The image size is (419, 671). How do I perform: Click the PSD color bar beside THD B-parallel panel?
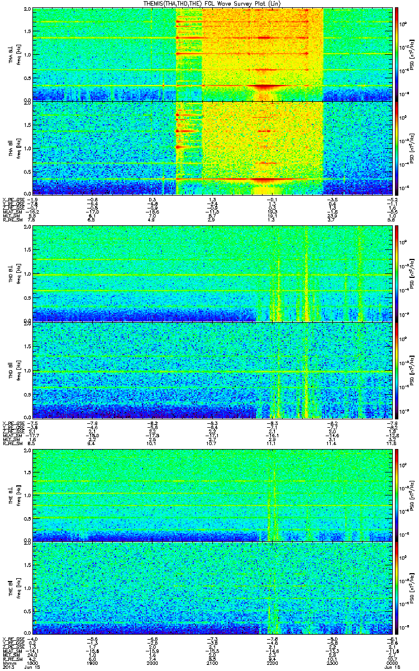coord(397,370)
